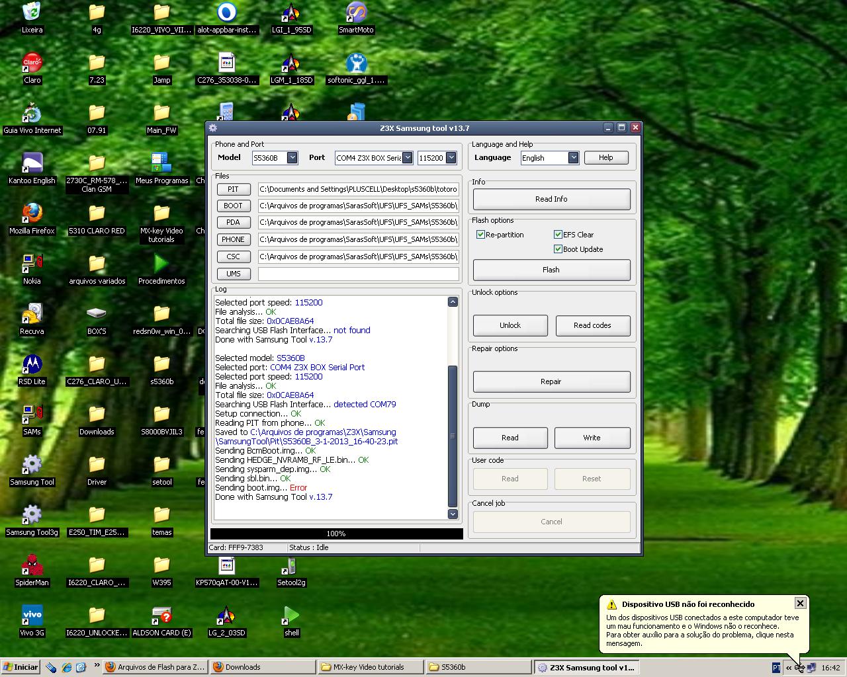
Task: Launch Mozilla Firefox from the desktop
Action: point(32,219)
